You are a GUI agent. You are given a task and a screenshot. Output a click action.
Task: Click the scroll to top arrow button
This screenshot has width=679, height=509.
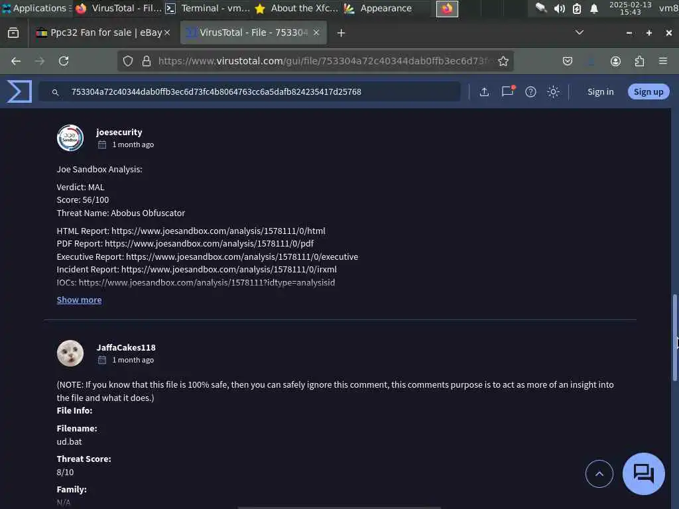tap(599, 474)
